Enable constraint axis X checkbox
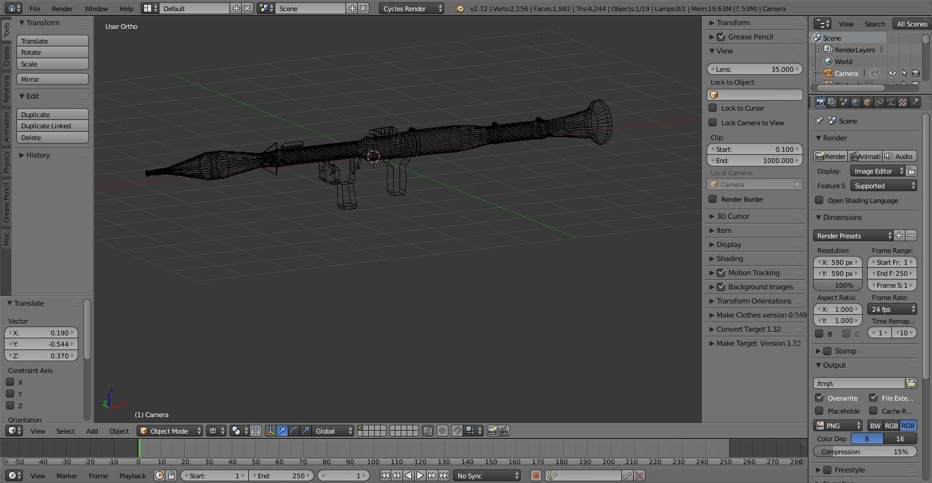The width and height of the screenshot is (932, 483). point(10,382)
